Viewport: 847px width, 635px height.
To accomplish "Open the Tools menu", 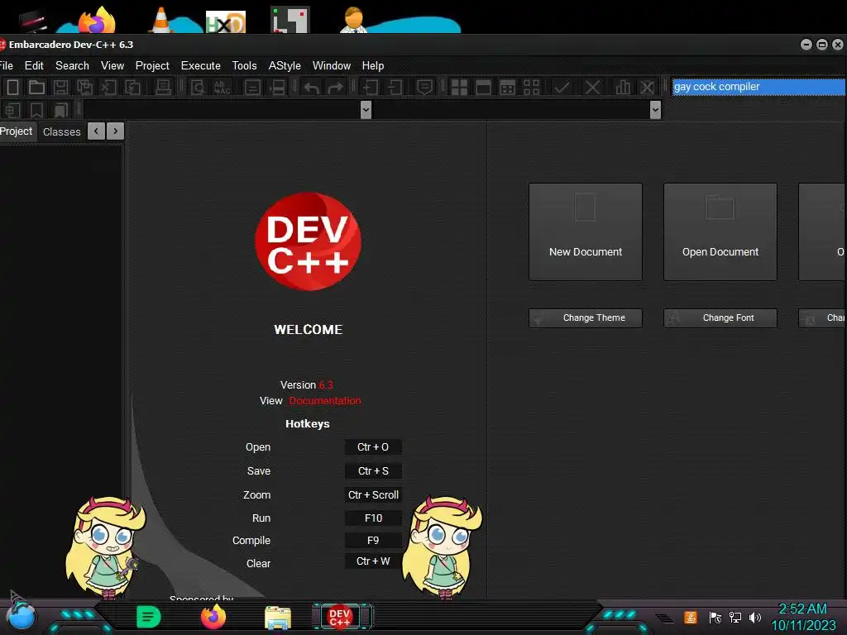I will coord(244,65).
